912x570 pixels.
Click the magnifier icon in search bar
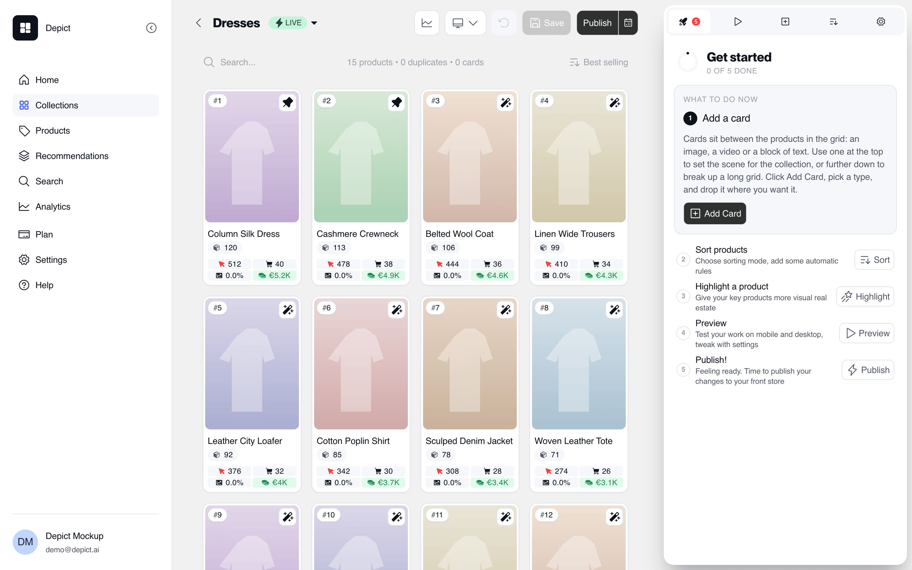point(209,62)
